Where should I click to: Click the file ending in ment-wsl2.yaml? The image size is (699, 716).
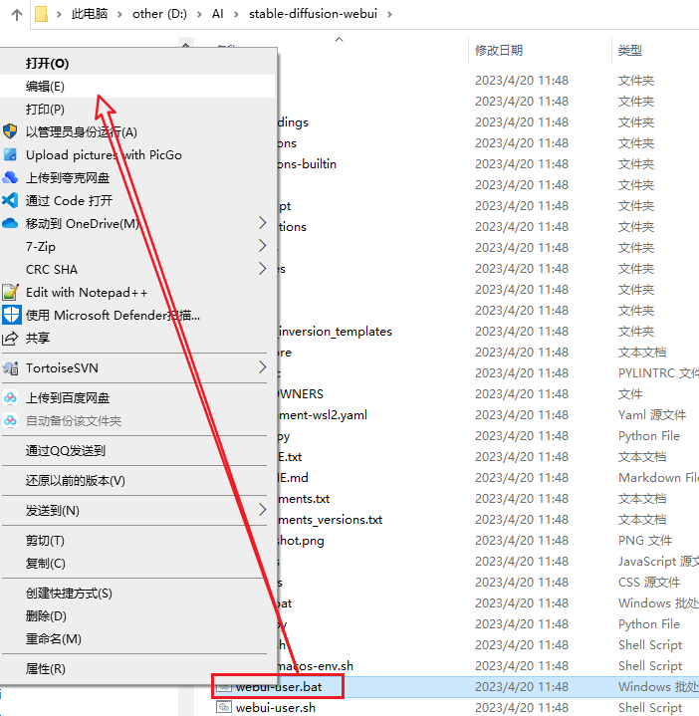[x=323, y=414]
